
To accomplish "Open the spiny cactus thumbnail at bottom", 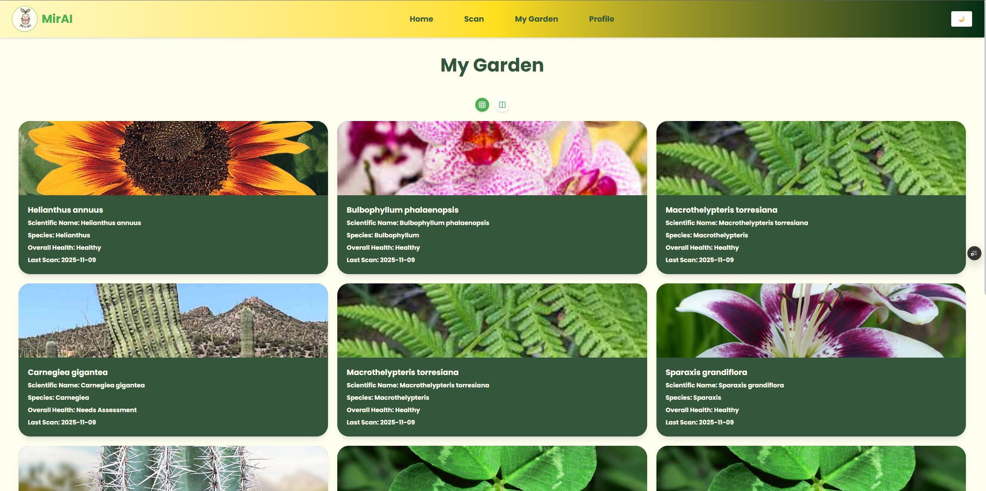I will (173, 469).
